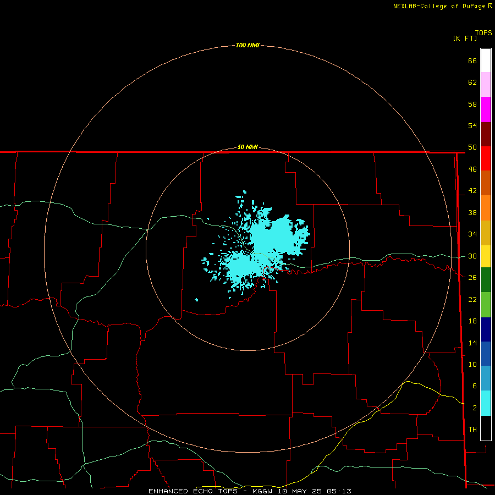Click the [K FT] units label

(x=465, y=38)
